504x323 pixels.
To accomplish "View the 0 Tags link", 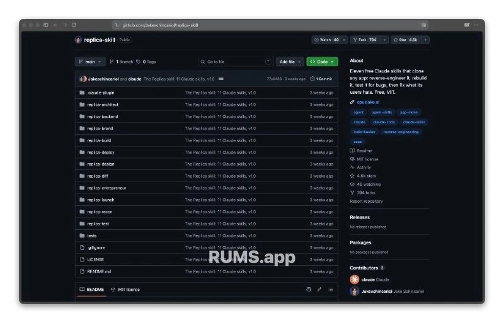I will (x=146, y=62).
